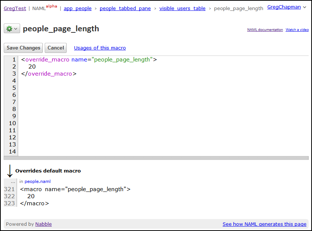Open visible_users_table breadcrumb link

tap(182, 8)
